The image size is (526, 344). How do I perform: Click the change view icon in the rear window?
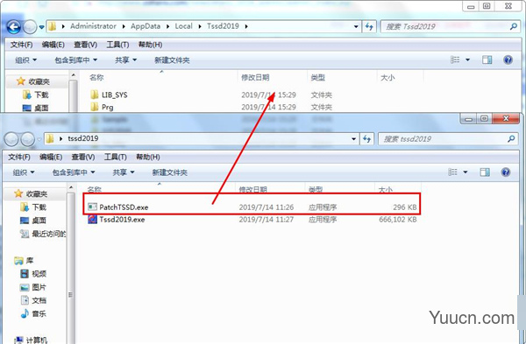pos(454,60)
